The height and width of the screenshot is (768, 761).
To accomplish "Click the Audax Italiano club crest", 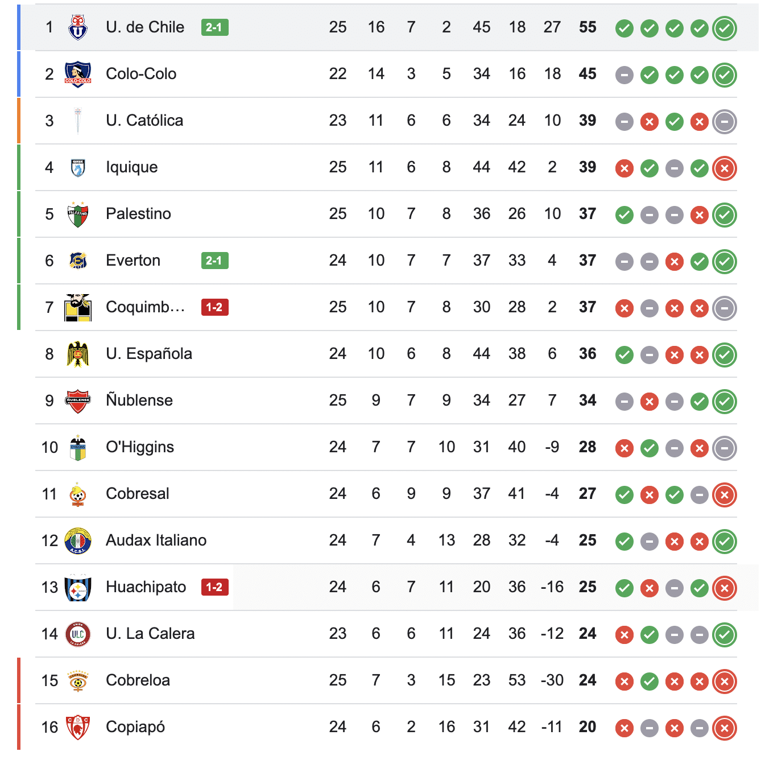I will pyautogui.click(x=78, y=540).
